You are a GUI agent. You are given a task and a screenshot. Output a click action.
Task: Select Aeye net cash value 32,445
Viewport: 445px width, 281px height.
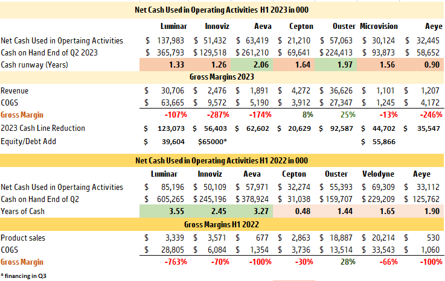pos(428,40)
